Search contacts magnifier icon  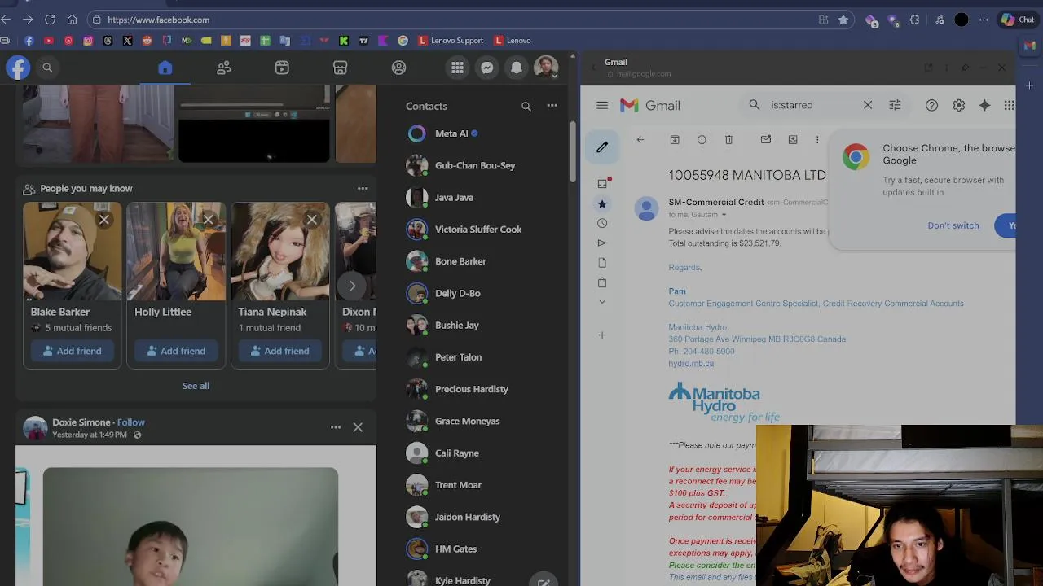526,106
